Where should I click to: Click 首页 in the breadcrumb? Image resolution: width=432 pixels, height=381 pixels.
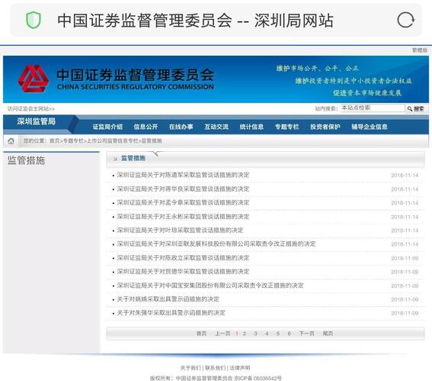pyautogui.click(x=54, y=140)
